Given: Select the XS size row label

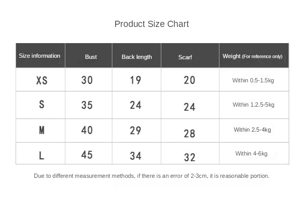Looking at the screenshot, I should [x=42, y=80].
